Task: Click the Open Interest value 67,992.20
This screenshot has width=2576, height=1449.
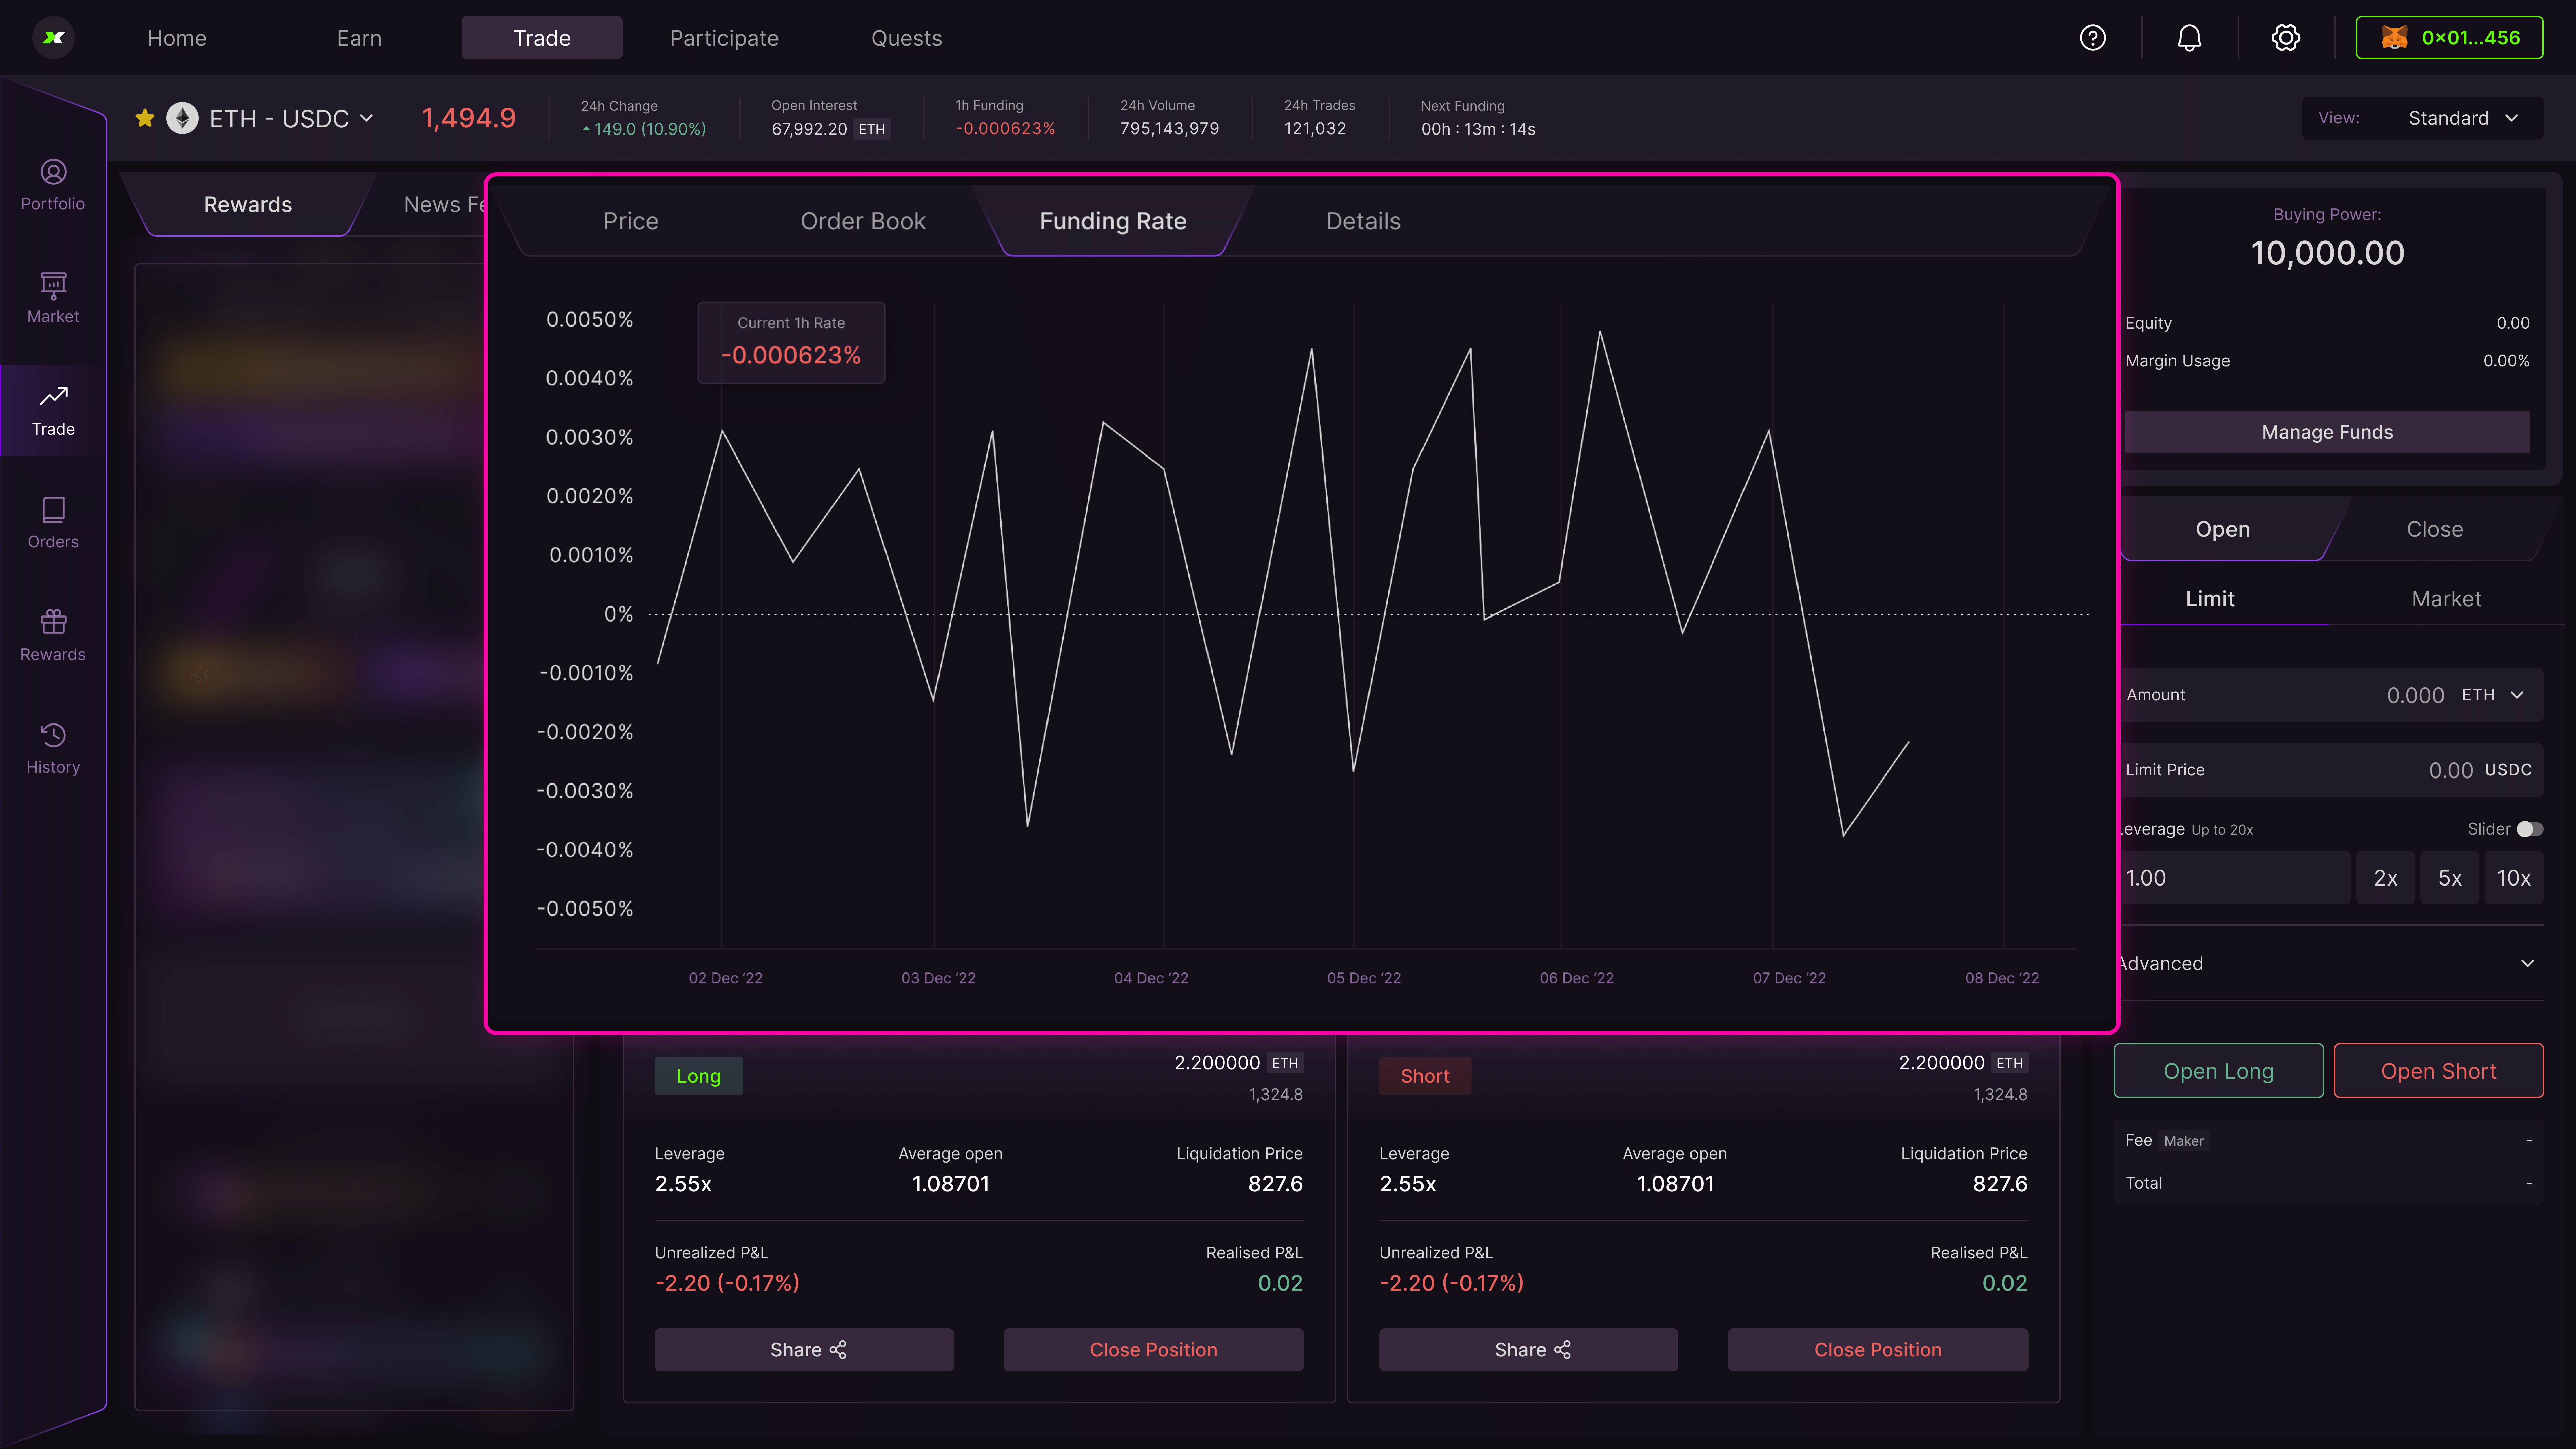Action: pyautogui.click(x=809, y=129)
